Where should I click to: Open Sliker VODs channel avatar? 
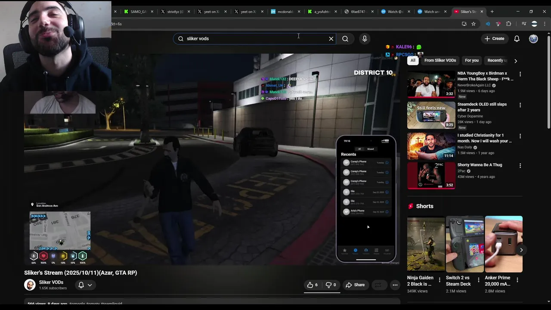30,285
